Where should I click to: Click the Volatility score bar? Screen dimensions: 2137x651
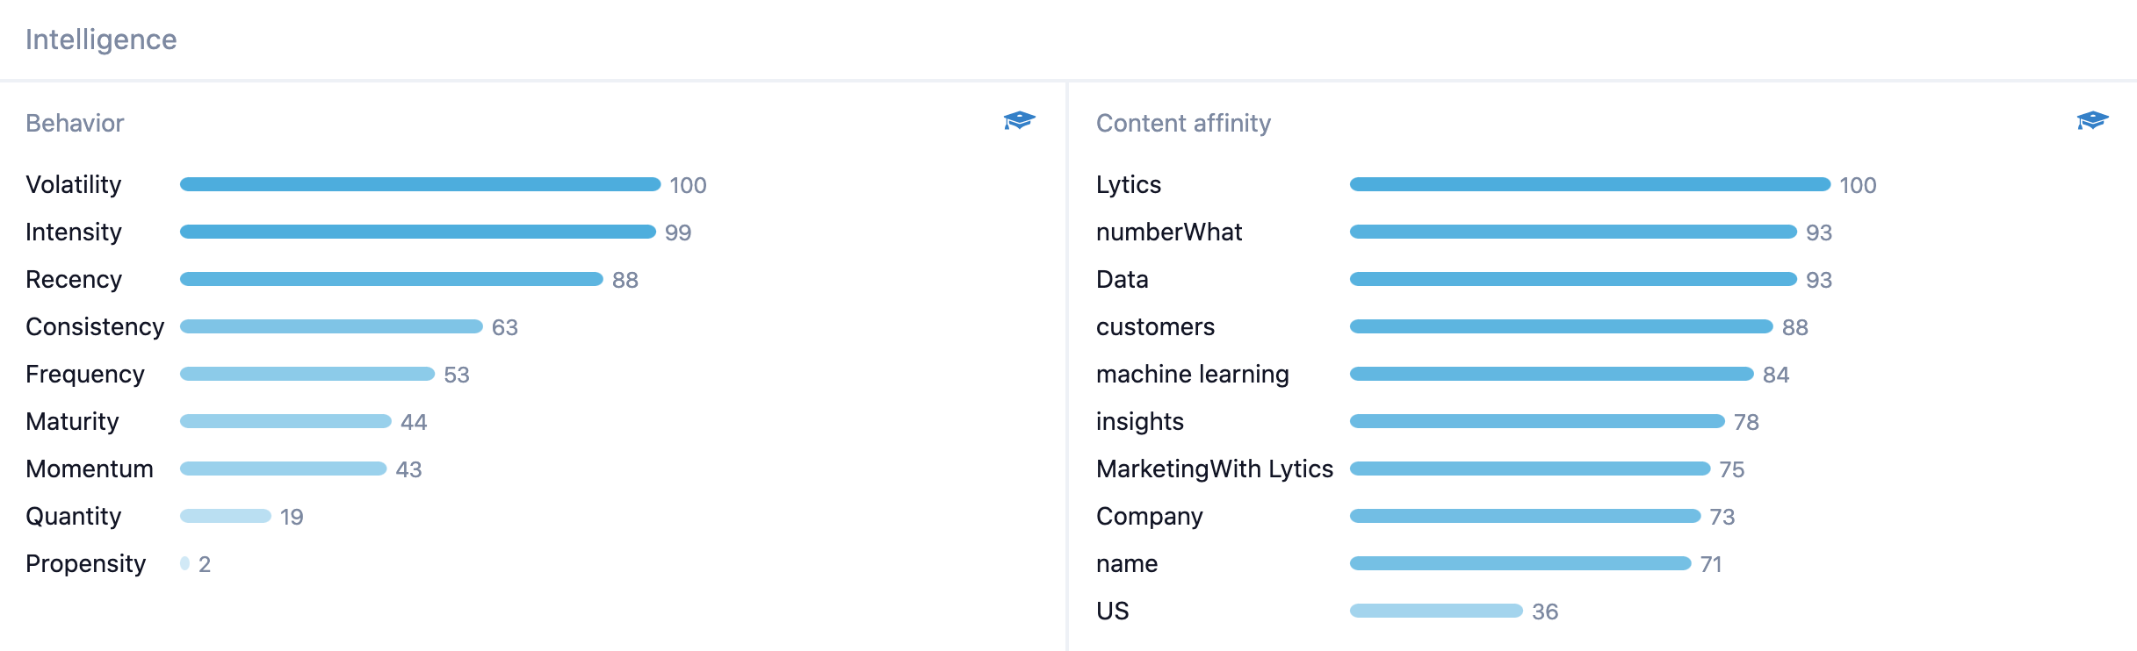(x=420, y=184)
